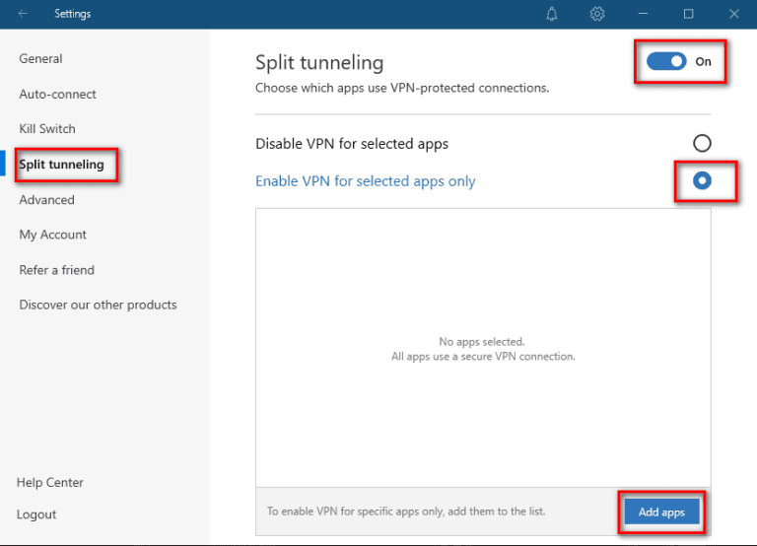Click the back arrow icon
The width and height of the screenshot is (757, 546).
pos(23,14)
